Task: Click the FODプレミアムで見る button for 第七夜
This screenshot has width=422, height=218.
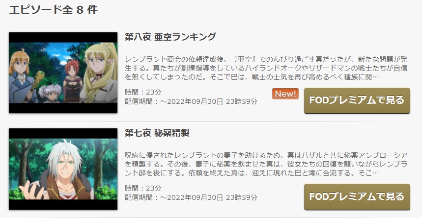Action: pyautogui.click(x=357, y=196)
